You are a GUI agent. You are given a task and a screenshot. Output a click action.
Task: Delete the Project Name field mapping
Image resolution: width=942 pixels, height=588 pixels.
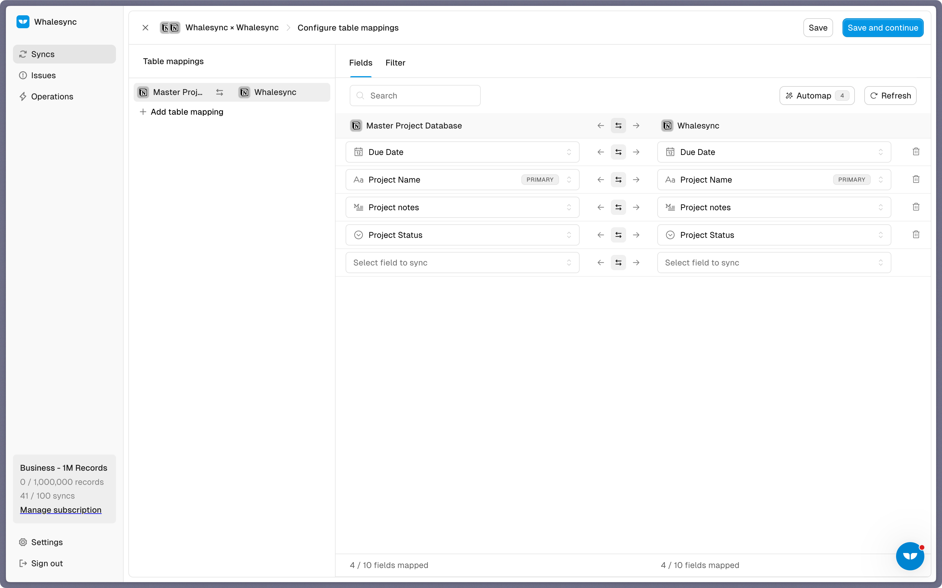[916, 179]
